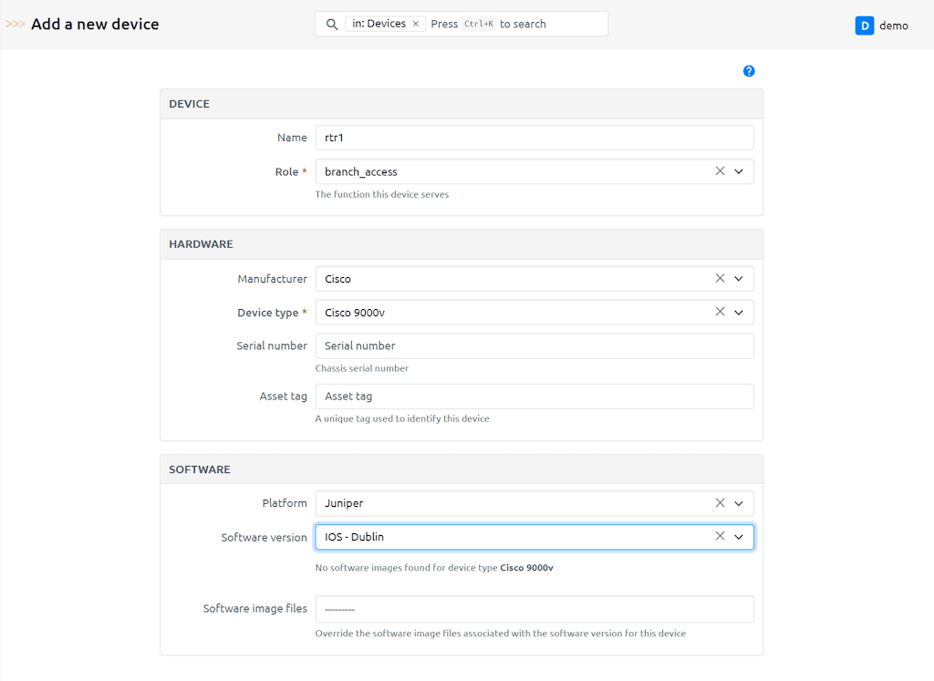
Task: Open the Software image files selector
Action: pyautogui.click(x=534, y=609)
